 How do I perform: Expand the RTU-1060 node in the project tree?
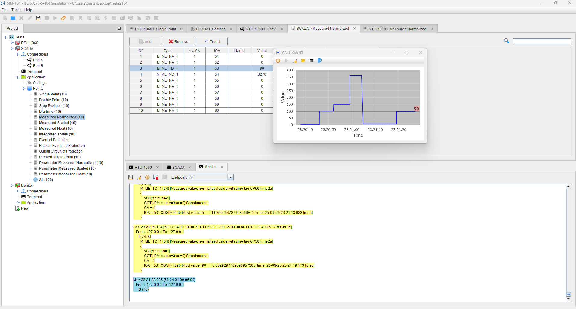(12, 43)
